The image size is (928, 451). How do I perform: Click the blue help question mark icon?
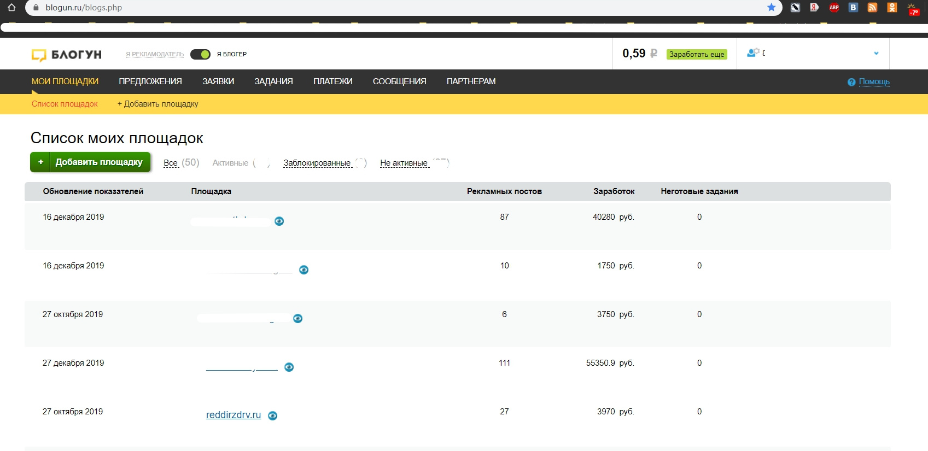pos(851,82)
